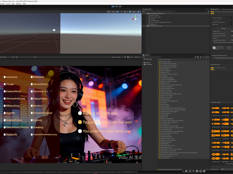Toggle Mute Audio speaker icon in Game view
The height and width of the screenshot is (174, 233).
(x=125, y=57)
